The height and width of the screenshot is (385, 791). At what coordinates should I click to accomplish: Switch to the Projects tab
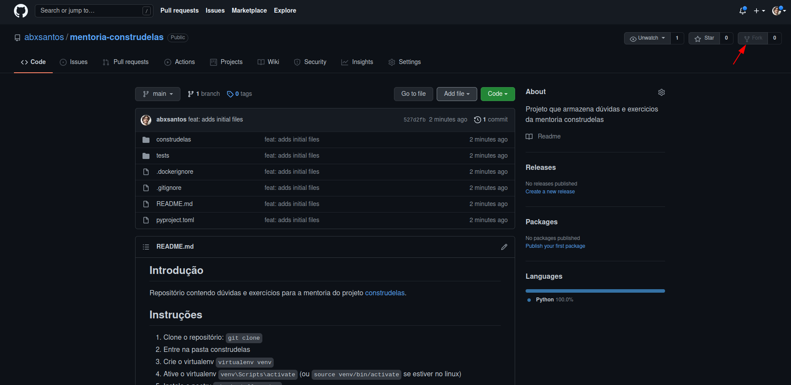pyautogui.click(x=226, y=62)
